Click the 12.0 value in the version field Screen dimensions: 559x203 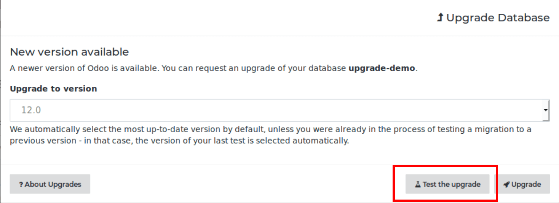31,110
